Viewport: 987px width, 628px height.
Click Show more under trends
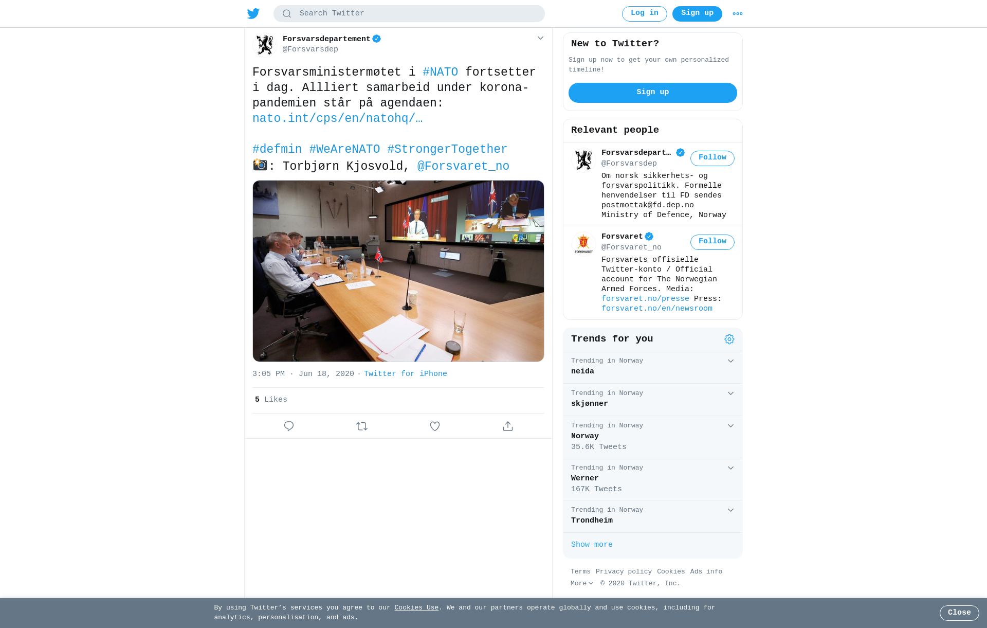coord(592,545)
